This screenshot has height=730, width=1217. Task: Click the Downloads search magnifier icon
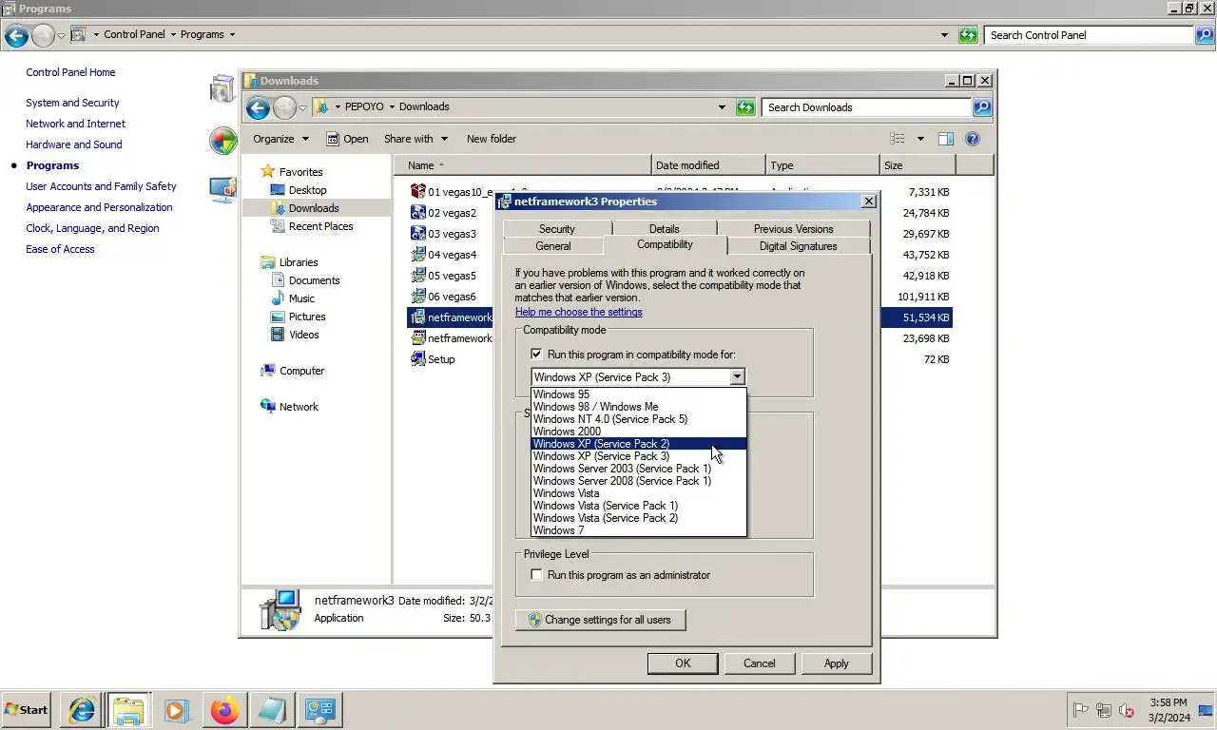click(x=982, y=107)
